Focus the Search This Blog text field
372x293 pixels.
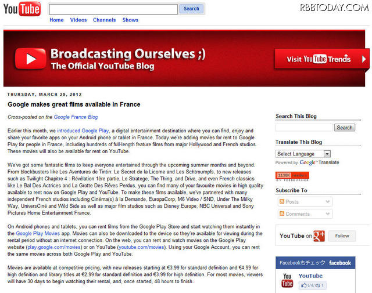pos(304,128)
